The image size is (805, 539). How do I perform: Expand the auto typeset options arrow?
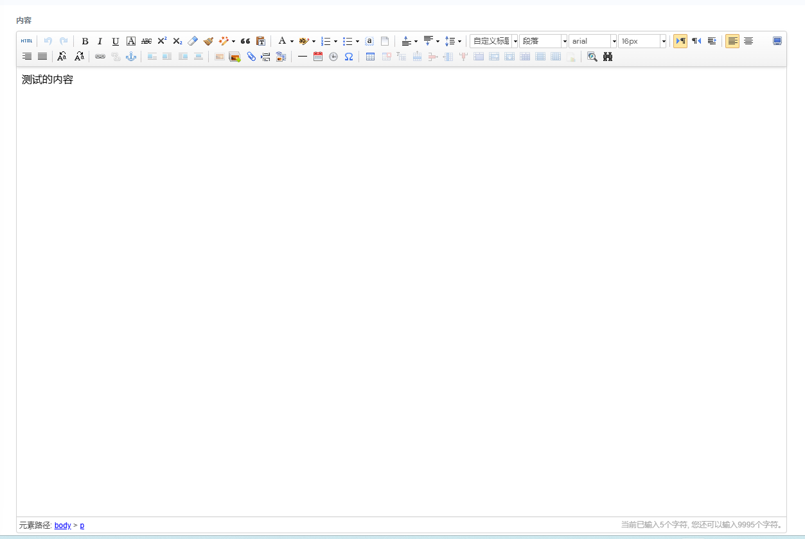(x=233, y=41)
